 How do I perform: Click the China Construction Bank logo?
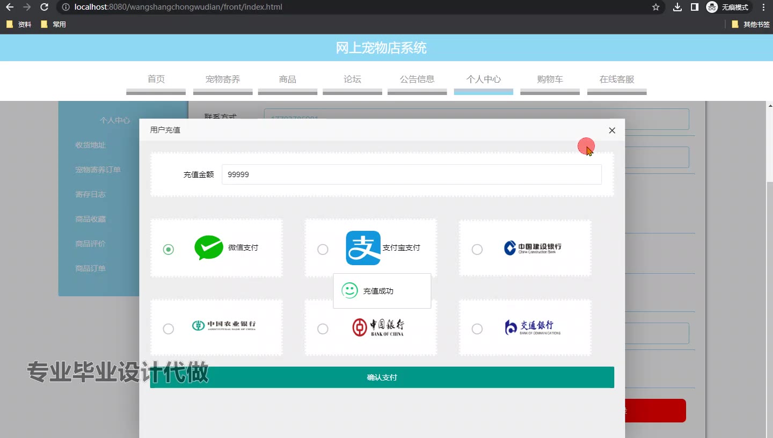click(x=533, y=247)
